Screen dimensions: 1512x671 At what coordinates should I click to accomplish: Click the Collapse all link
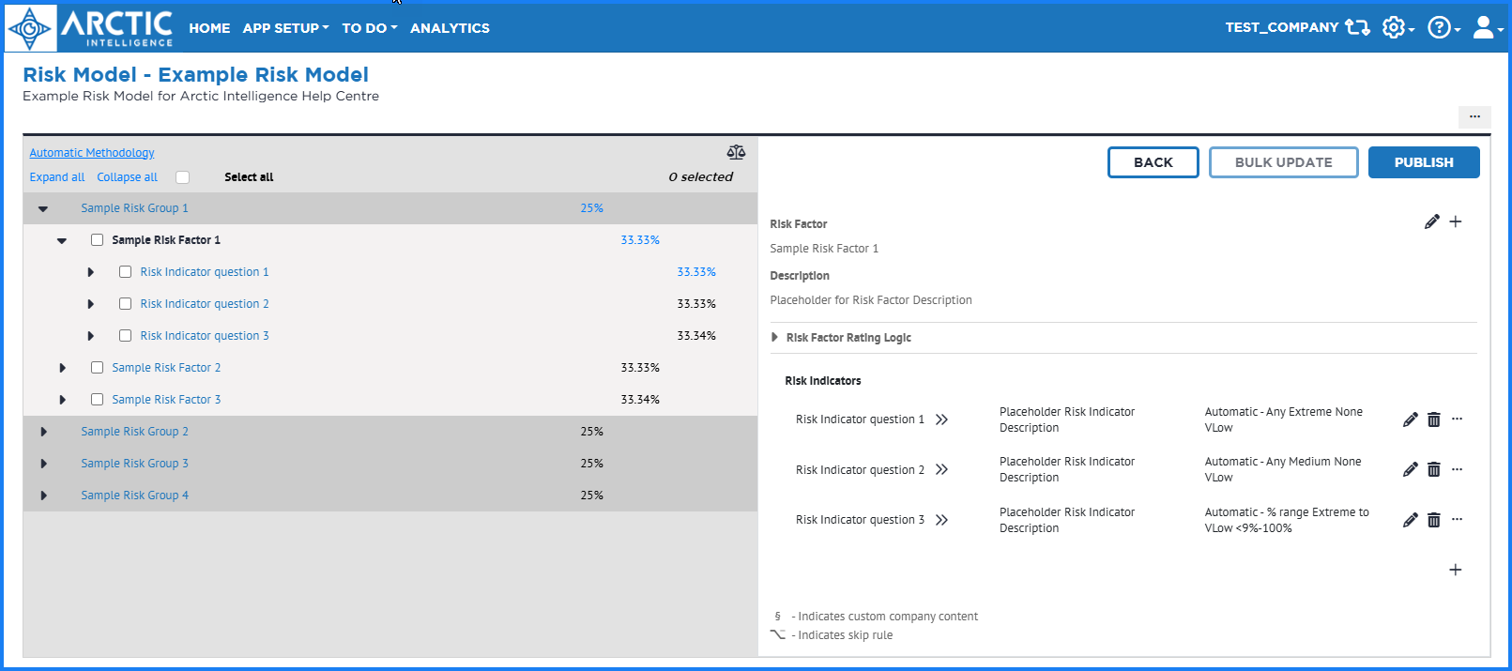point(128,177)
